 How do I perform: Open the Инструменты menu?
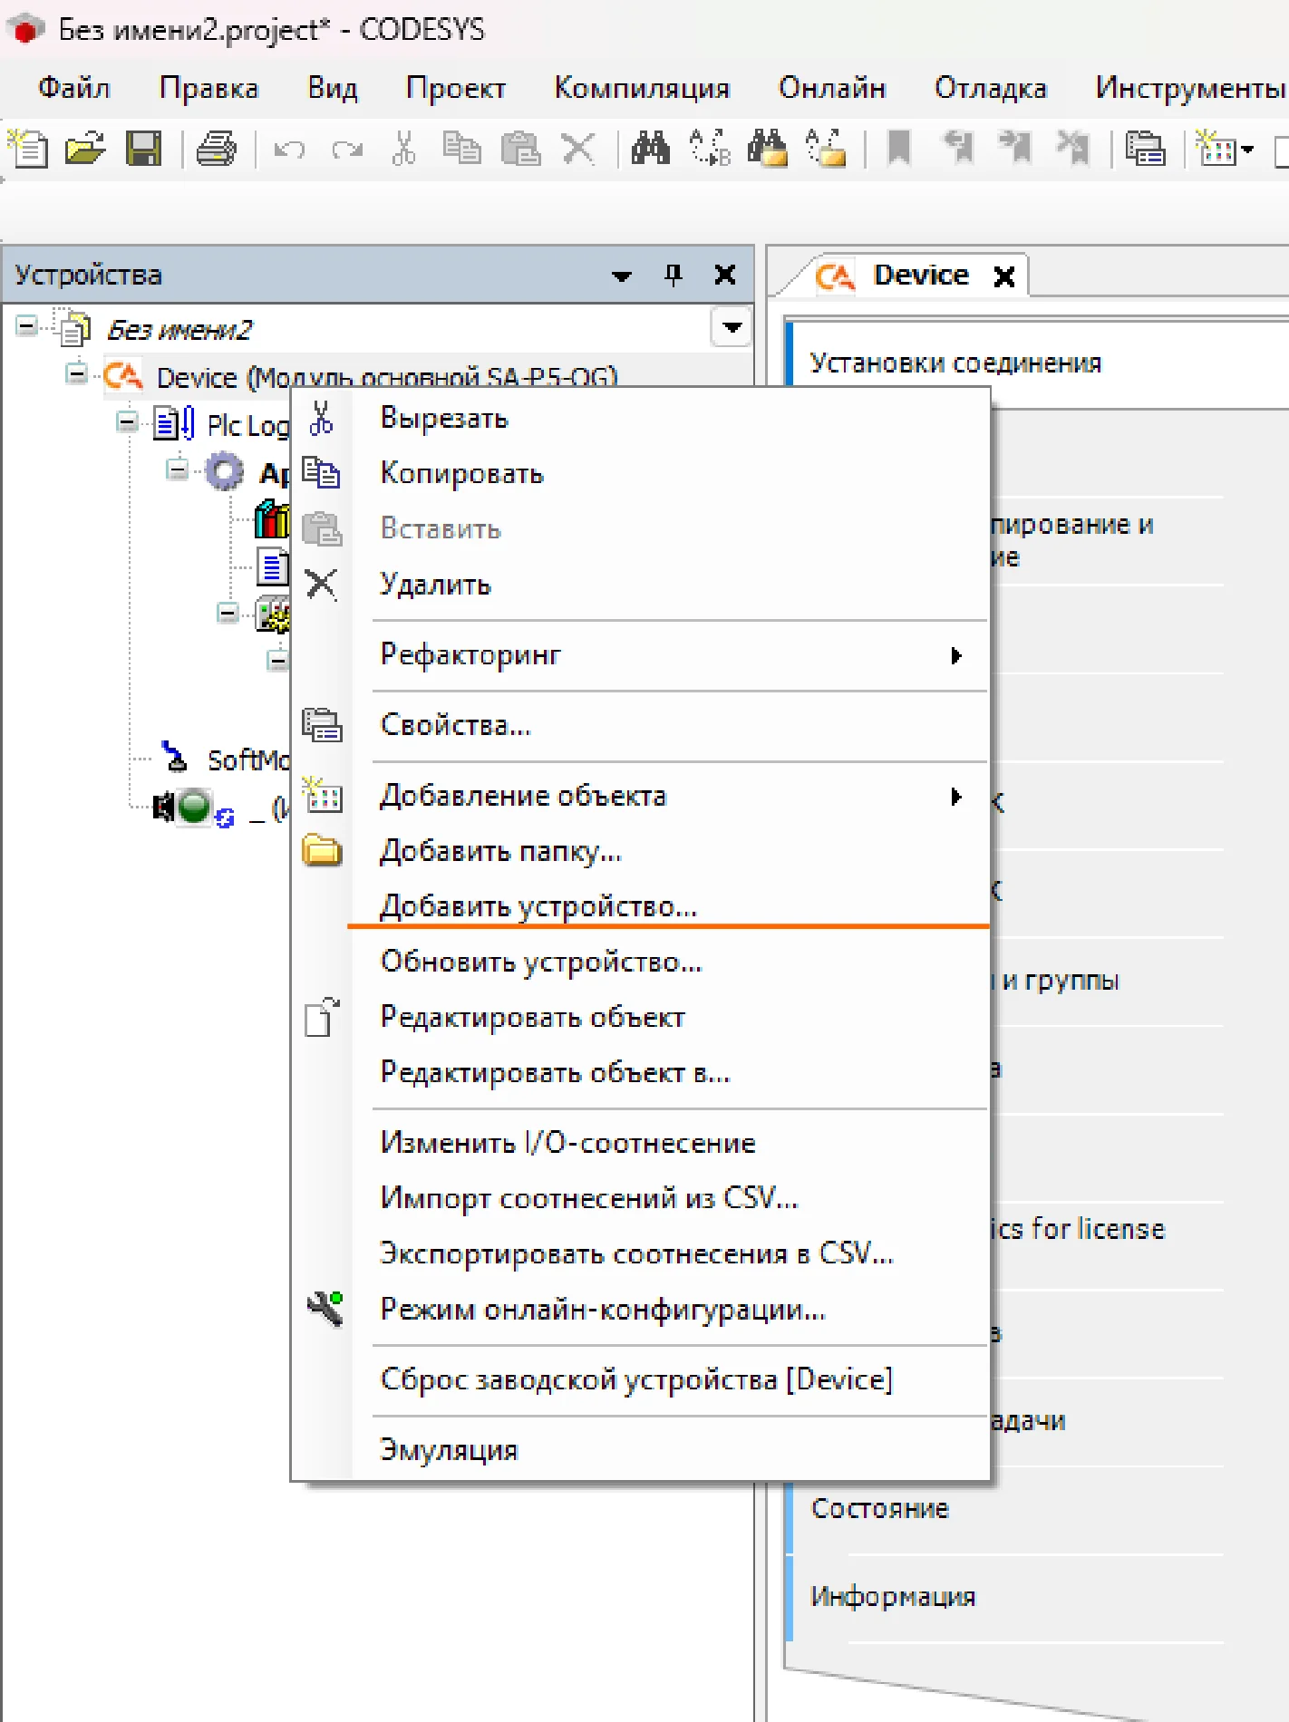pyautogui.click(x=1189, y=88)
